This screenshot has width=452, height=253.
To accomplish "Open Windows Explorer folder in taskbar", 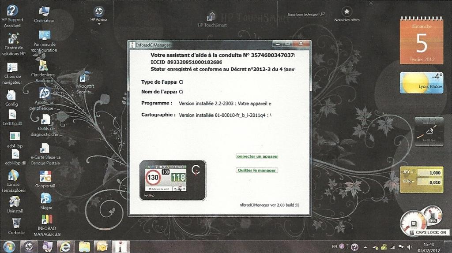I will (84, 247).
